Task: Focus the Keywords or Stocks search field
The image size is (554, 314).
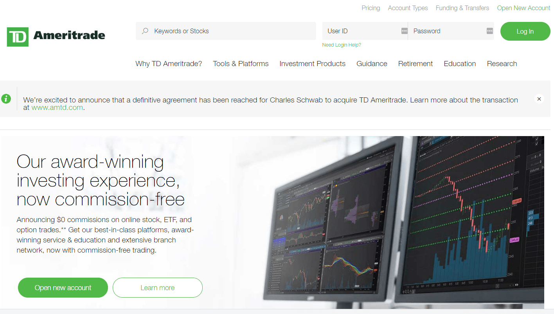Action: (231, 31)
